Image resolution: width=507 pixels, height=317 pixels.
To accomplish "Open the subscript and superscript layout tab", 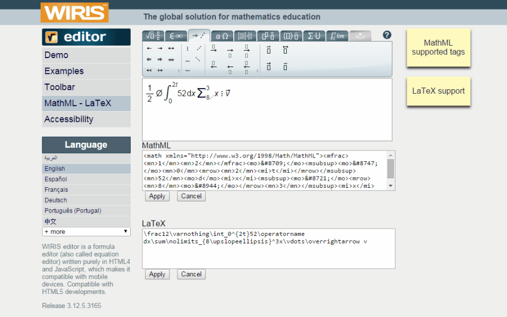I will [268, 36].
